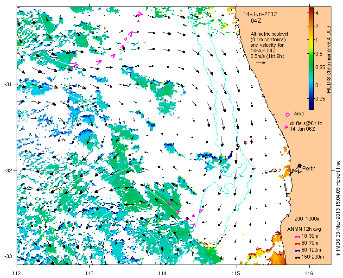343x278 pixels.
Task: Click the Perth label
Action: [309, 168]
